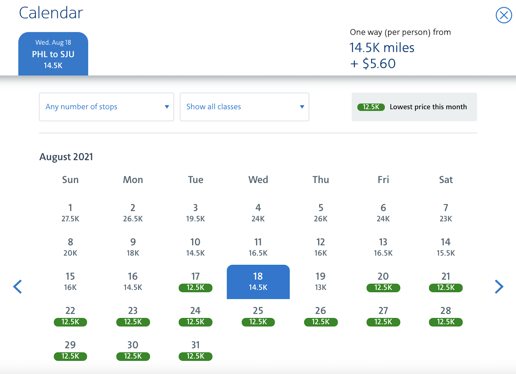Advance to next month with right chevron
The image size is (516, 374).
tap(499, 286)
